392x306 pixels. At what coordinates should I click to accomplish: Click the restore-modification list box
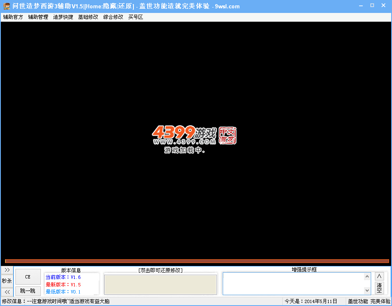tap(161, 284)
